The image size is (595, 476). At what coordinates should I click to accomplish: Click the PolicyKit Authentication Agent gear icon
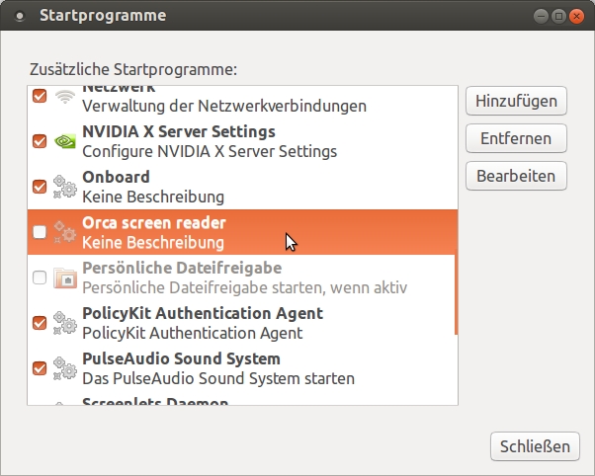pos(64,323)
